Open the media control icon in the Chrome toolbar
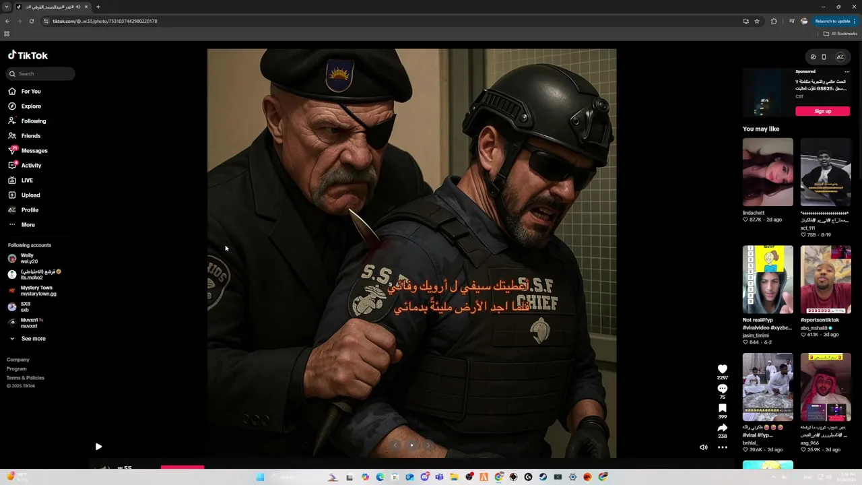Image resolution: width=862 pixels, height=485 pixels. point(792,21)
